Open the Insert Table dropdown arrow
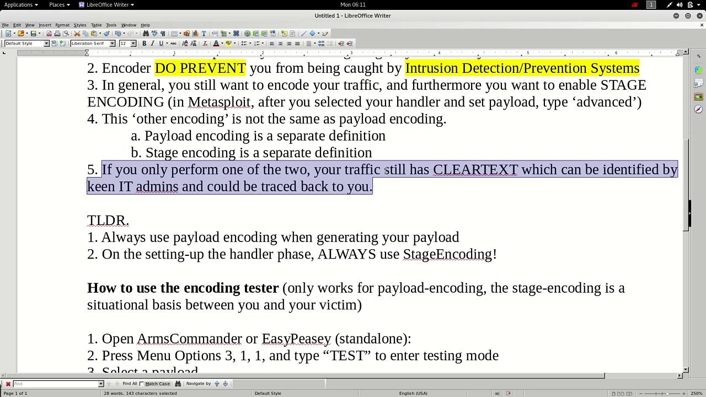Screen dimensions: 706x397 (x=180, y=34)
